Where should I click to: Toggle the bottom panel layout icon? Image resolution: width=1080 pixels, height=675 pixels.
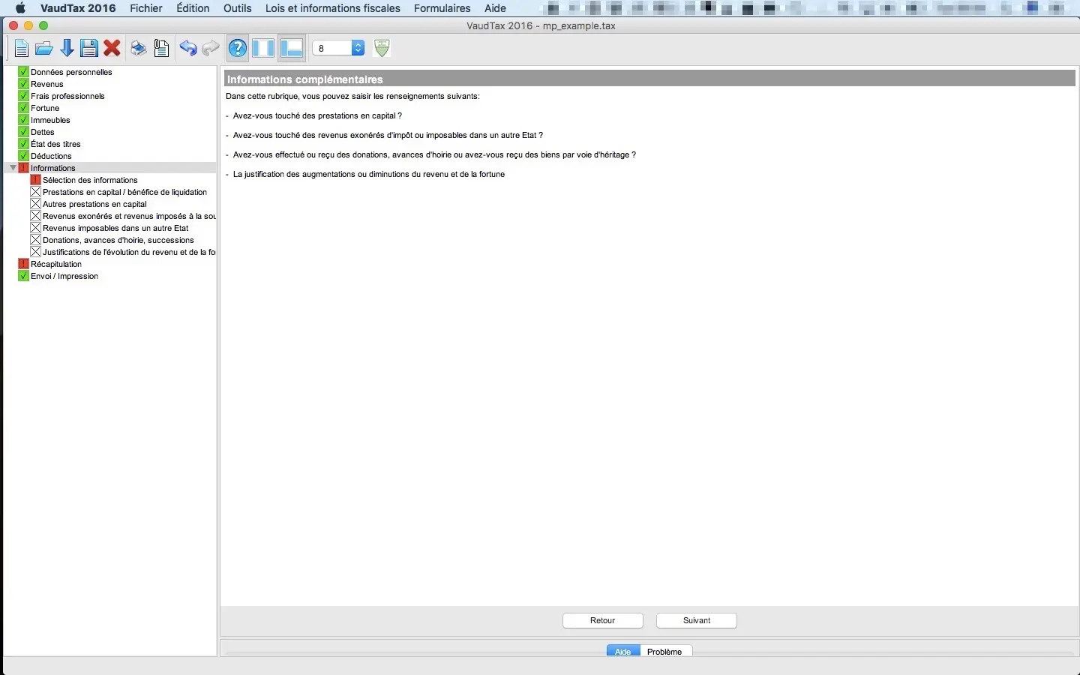[x=291, y=49]
